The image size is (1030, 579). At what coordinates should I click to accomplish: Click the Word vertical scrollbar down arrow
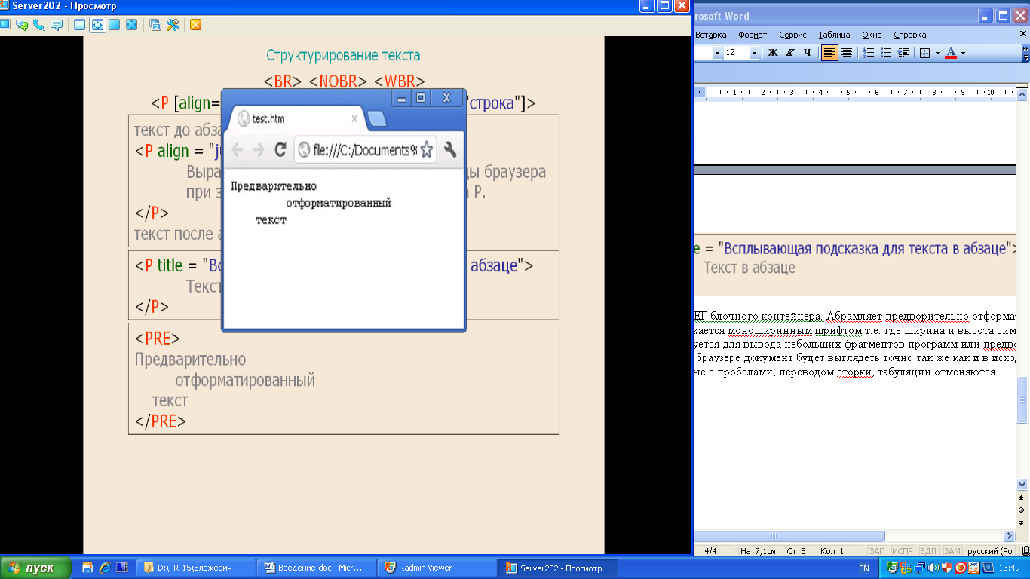(x=1022, y=484)
